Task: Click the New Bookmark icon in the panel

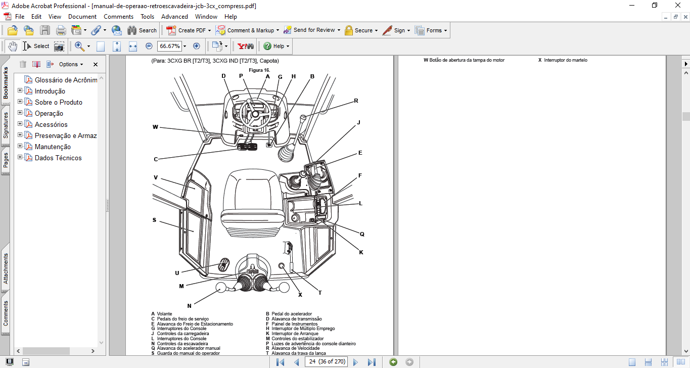Action: (36, 64)
